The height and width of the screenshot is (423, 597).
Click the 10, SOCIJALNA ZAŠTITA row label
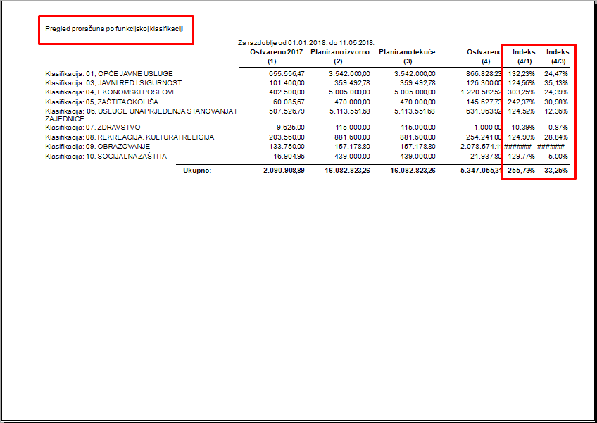point(106,155)
